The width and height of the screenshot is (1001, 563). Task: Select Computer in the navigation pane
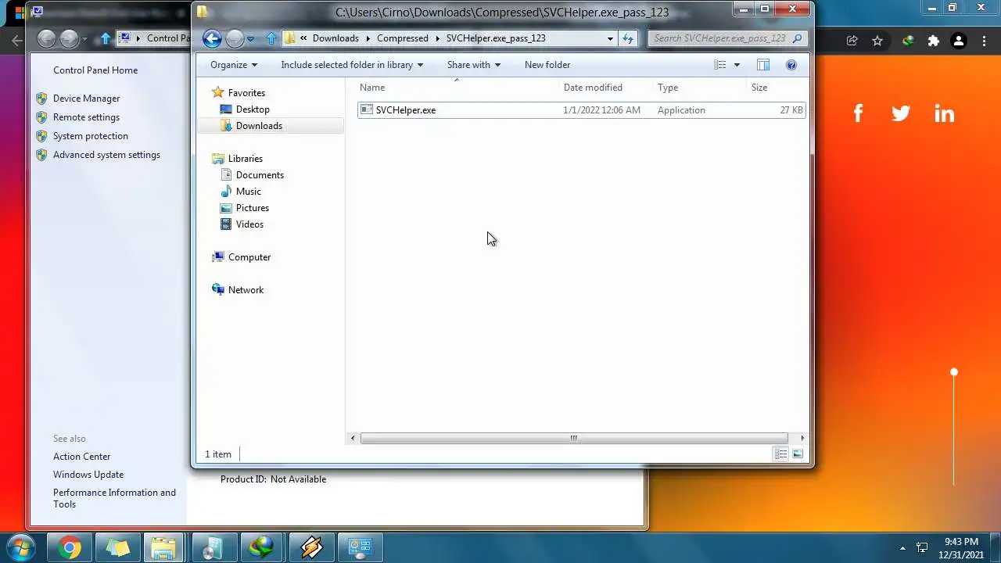tap(249, 257)
